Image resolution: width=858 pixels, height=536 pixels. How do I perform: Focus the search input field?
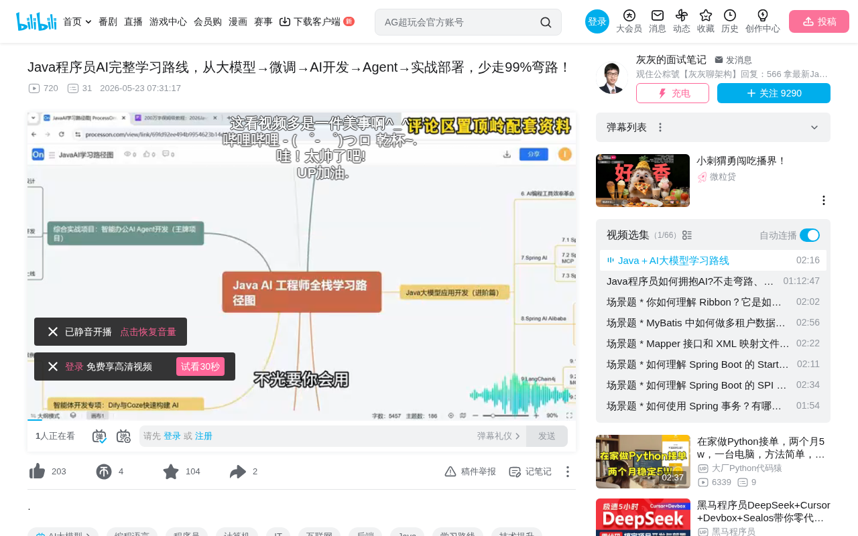coord(459,22)
